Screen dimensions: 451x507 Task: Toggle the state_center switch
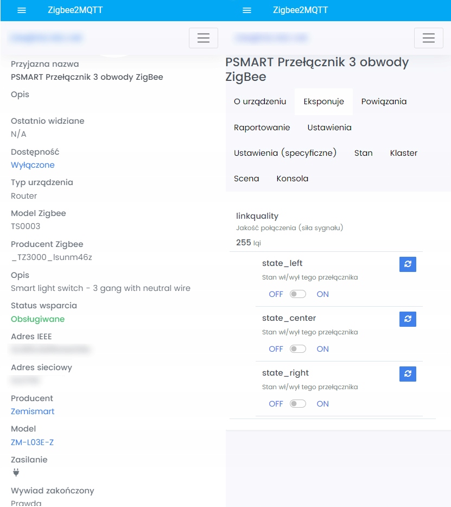coord(298,349)
